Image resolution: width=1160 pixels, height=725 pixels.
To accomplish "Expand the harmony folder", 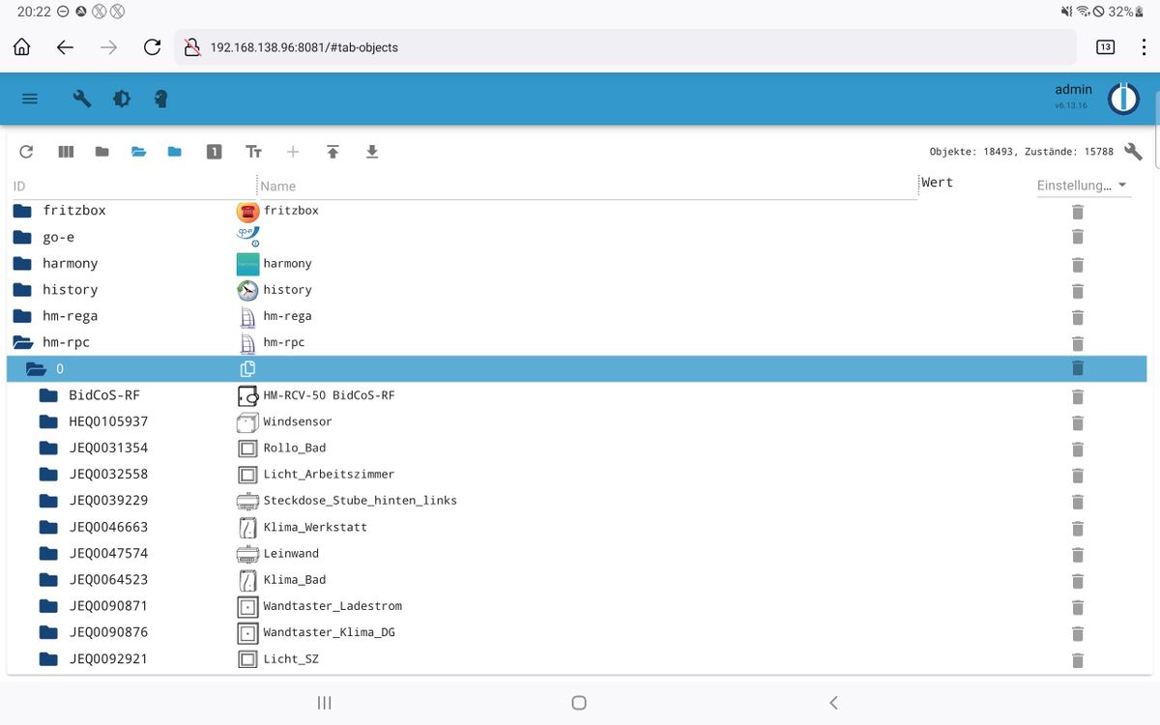I will 22,263.
